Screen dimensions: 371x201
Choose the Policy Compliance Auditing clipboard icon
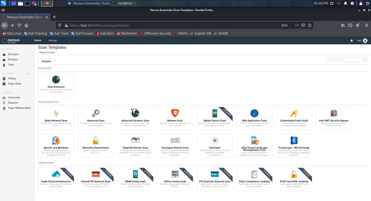[x=254, y=174]
